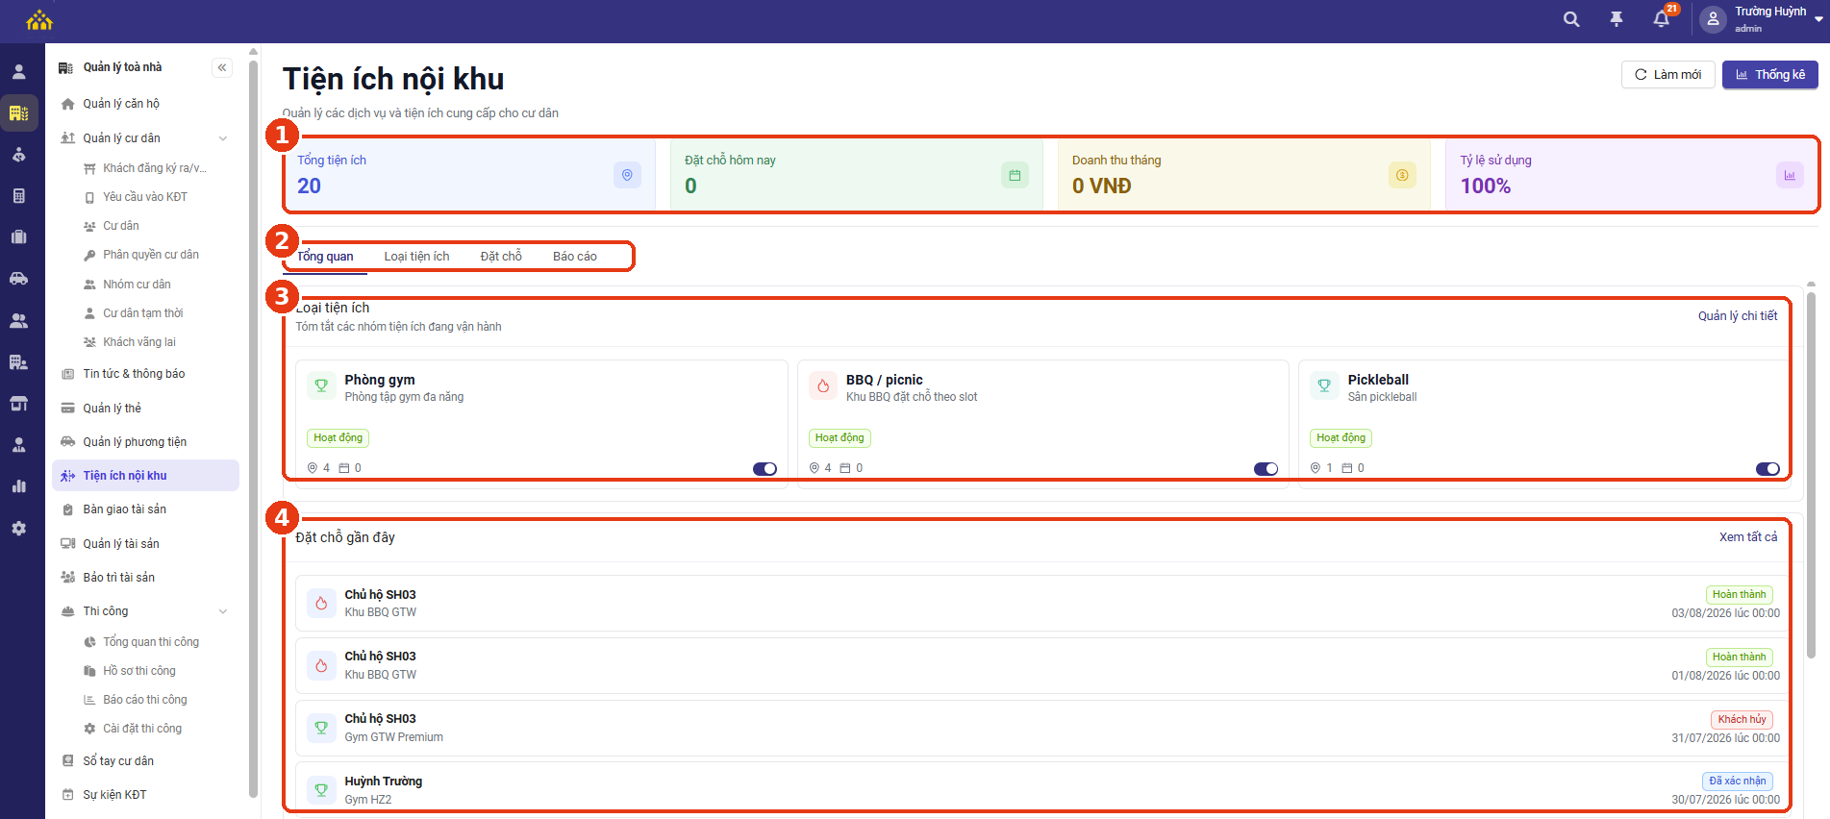Open the bar-chart icon in the left rail
The width and height of the screenshot is (1830, 819).
(x=18, y=486)
